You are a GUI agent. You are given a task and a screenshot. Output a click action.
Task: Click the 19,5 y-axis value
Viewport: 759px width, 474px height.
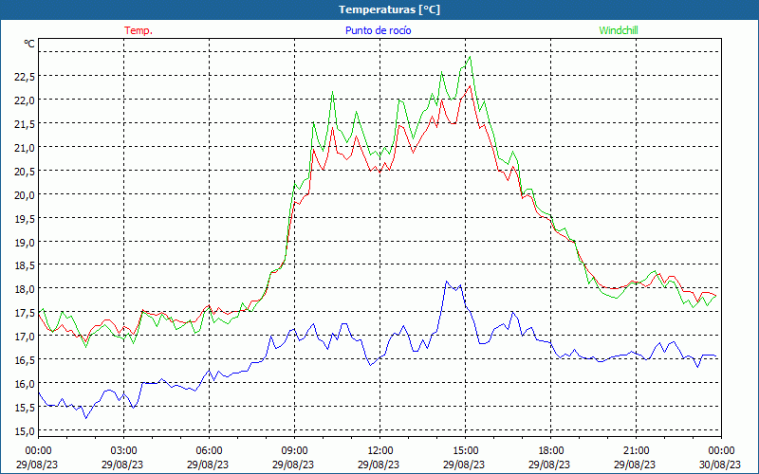point(25,219)
